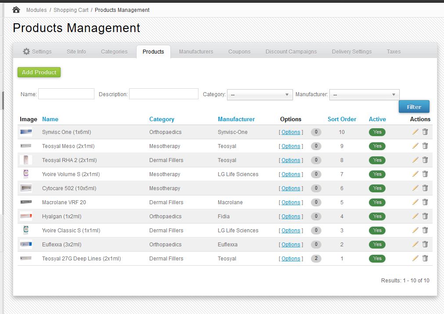444x314 pixels.
Task: Click the Name filter input field
Action: pyautogui.click(x=66, y=94)
